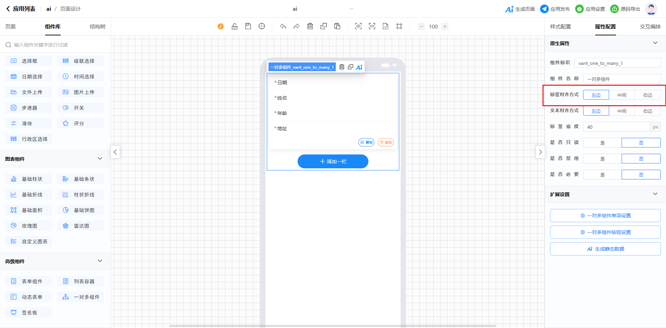Collapse the 图表组件 section

pyautogui.click(x=100, y=159)
